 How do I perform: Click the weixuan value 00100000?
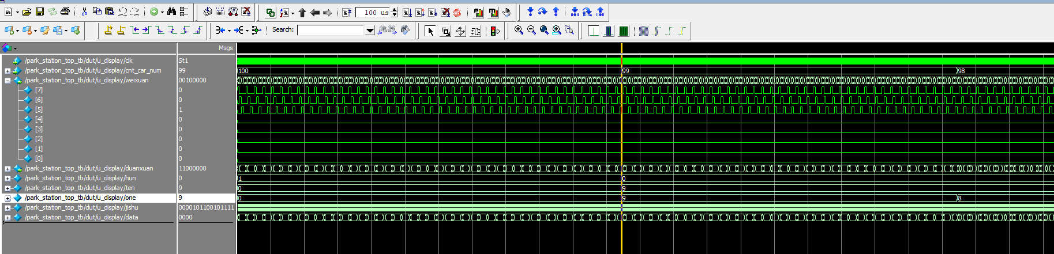pos(193,81)
